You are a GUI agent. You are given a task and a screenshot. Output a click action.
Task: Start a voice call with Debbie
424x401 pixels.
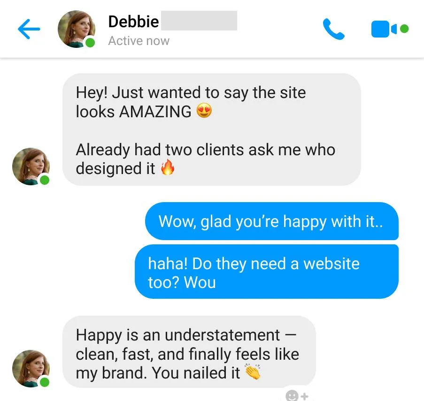[333, 29]
